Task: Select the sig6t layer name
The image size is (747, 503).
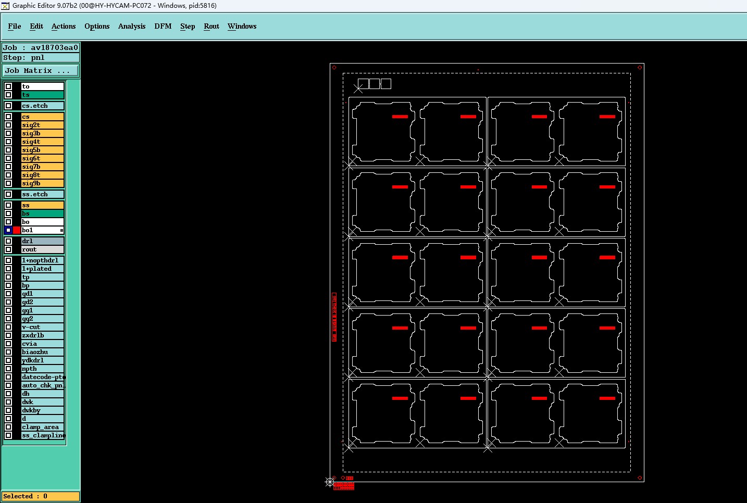Action: [42, 158]
